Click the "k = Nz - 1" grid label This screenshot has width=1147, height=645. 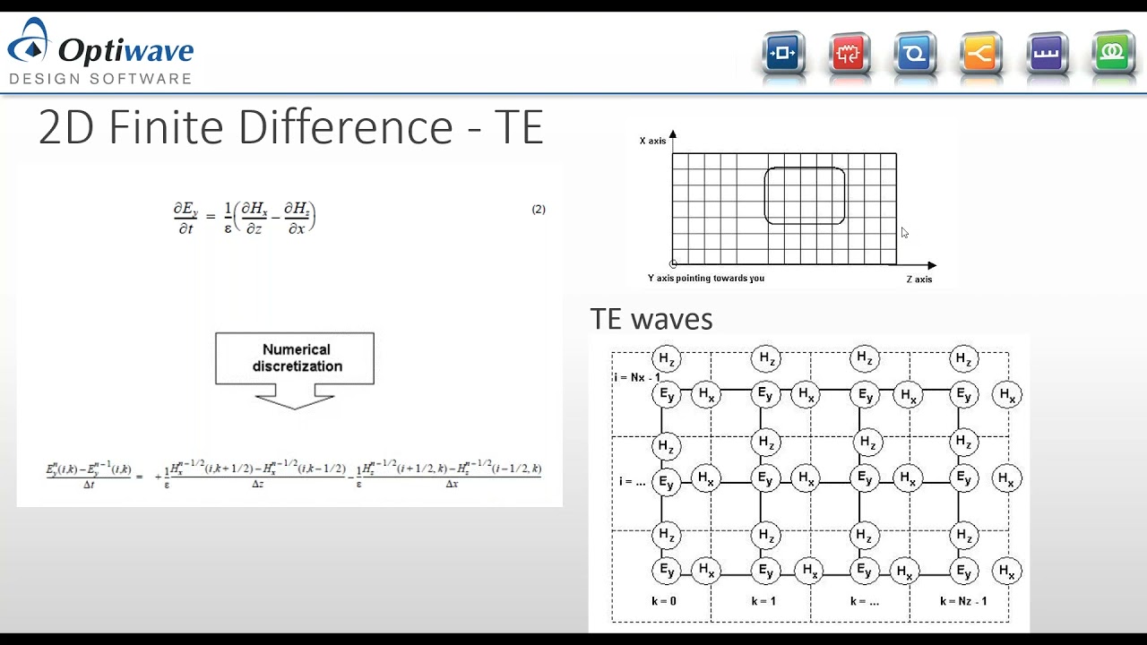click(x=963, y=601)
